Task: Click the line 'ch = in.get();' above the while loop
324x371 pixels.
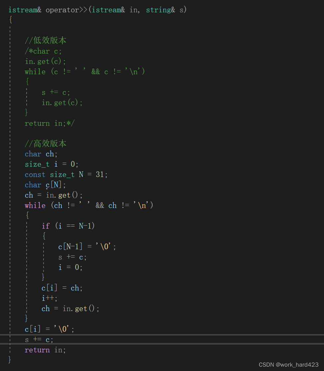Action: [54, 195]
